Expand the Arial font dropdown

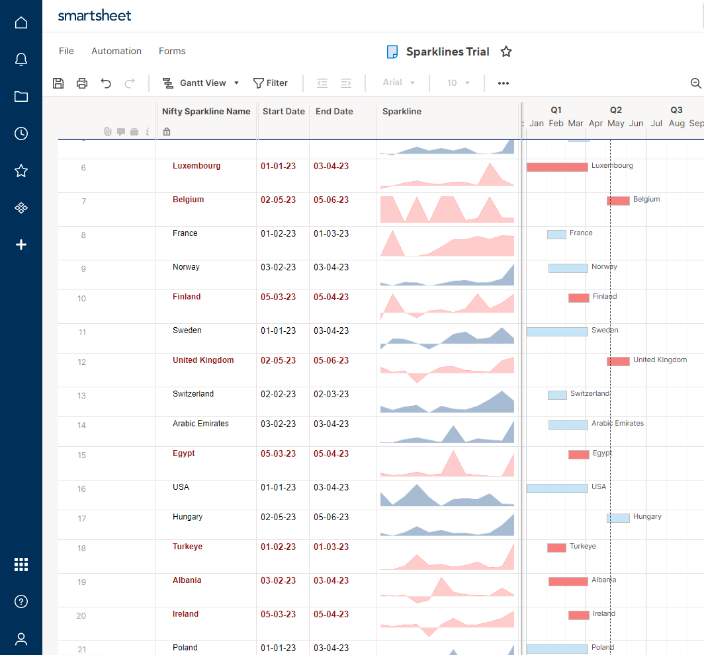pyautogui.click(x=399, y=83)
